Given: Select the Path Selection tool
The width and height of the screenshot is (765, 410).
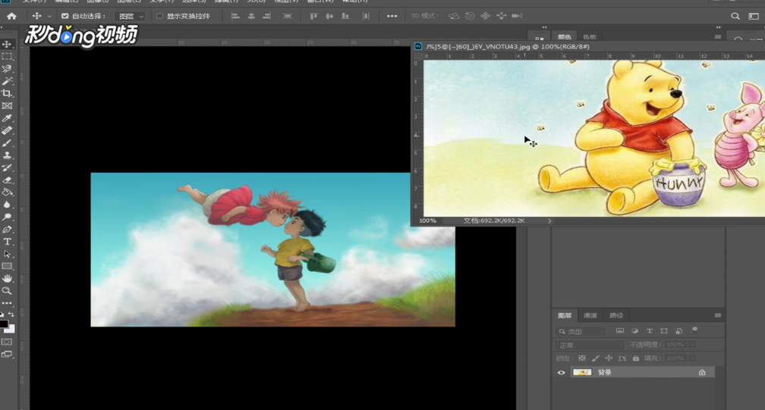Looking at the screenshot, I should 7,254.
